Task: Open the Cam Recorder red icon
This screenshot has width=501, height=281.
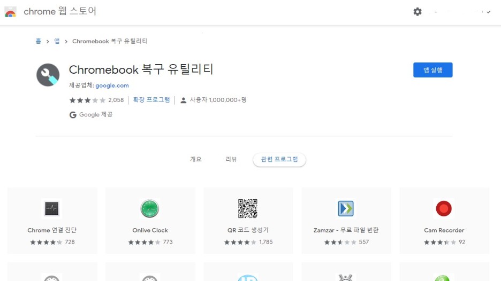Action: [x=444, y=208]
